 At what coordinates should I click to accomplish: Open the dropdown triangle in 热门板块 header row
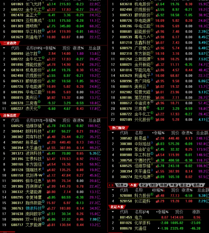[113, 133]
